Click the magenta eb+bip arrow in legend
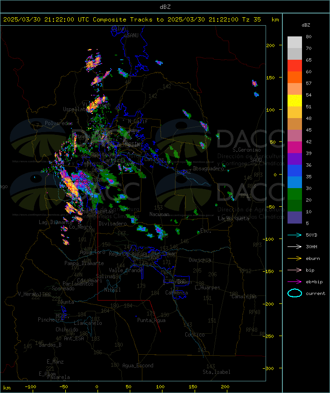This screenshot has width=330, height=393. 295,282
